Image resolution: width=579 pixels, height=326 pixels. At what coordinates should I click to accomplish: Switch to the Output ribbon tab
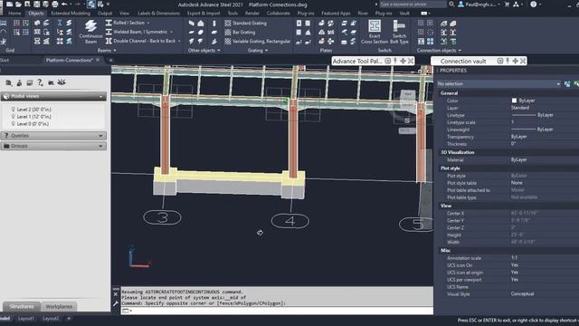105,14
